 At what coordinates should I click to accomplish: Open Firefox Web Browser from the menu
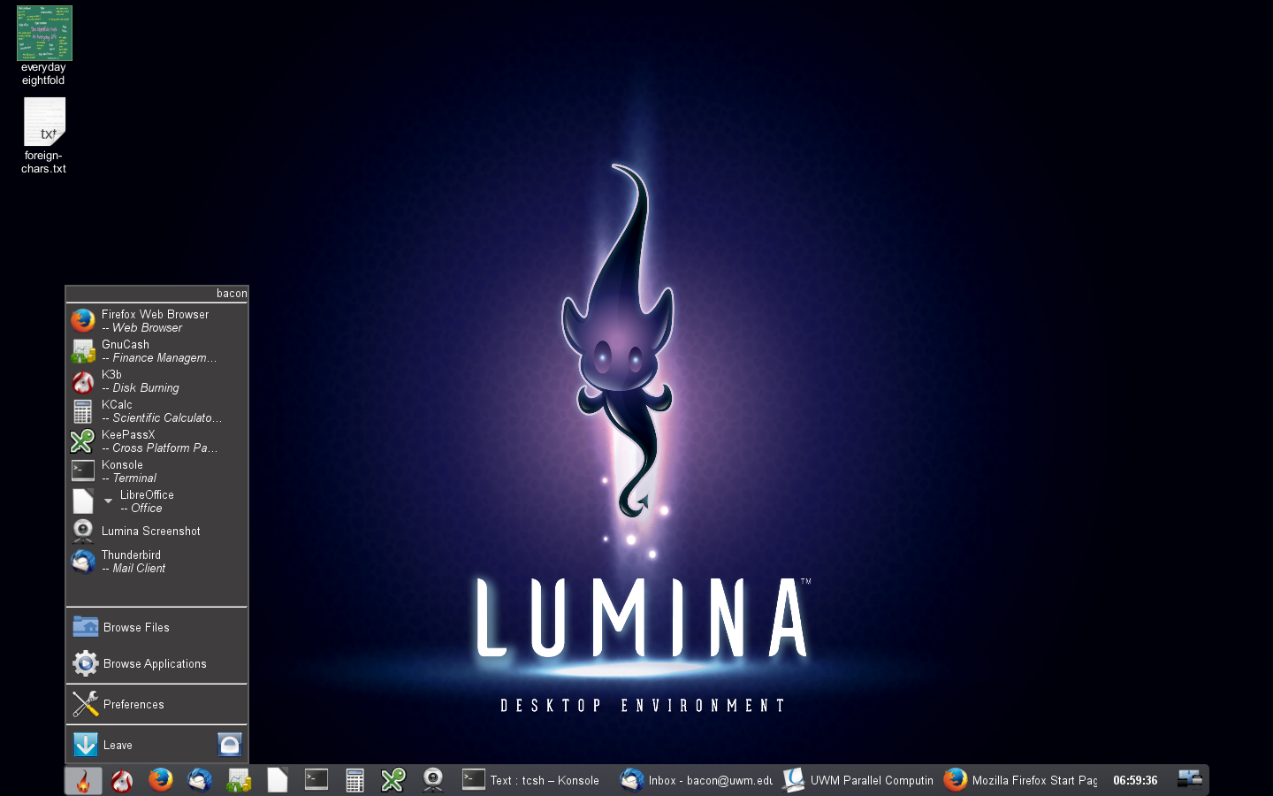156,321
